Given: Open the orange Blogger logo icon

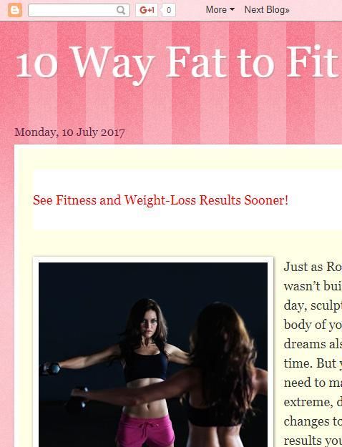Looking at the screenshot, I should pyautogui.click(x=15, y=10).
